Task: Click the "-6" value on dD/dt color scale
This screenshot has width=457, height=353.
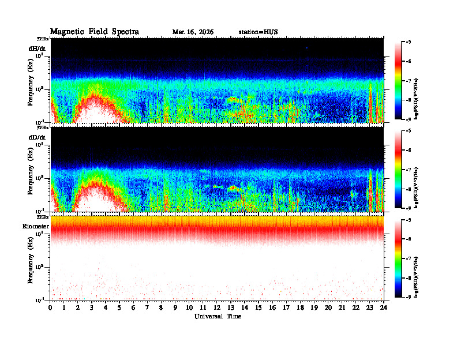Action: coord(409,151)
